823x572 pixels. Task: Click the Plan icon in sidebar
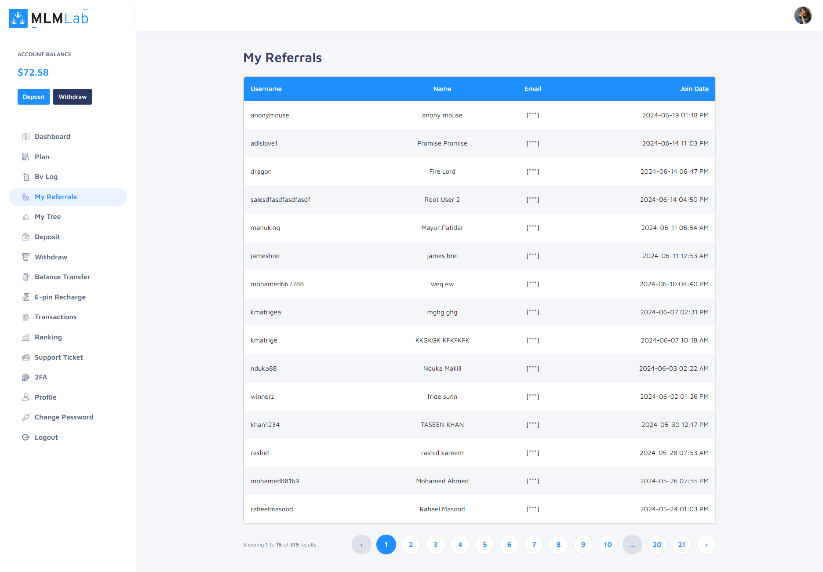(x=25, y=157)
